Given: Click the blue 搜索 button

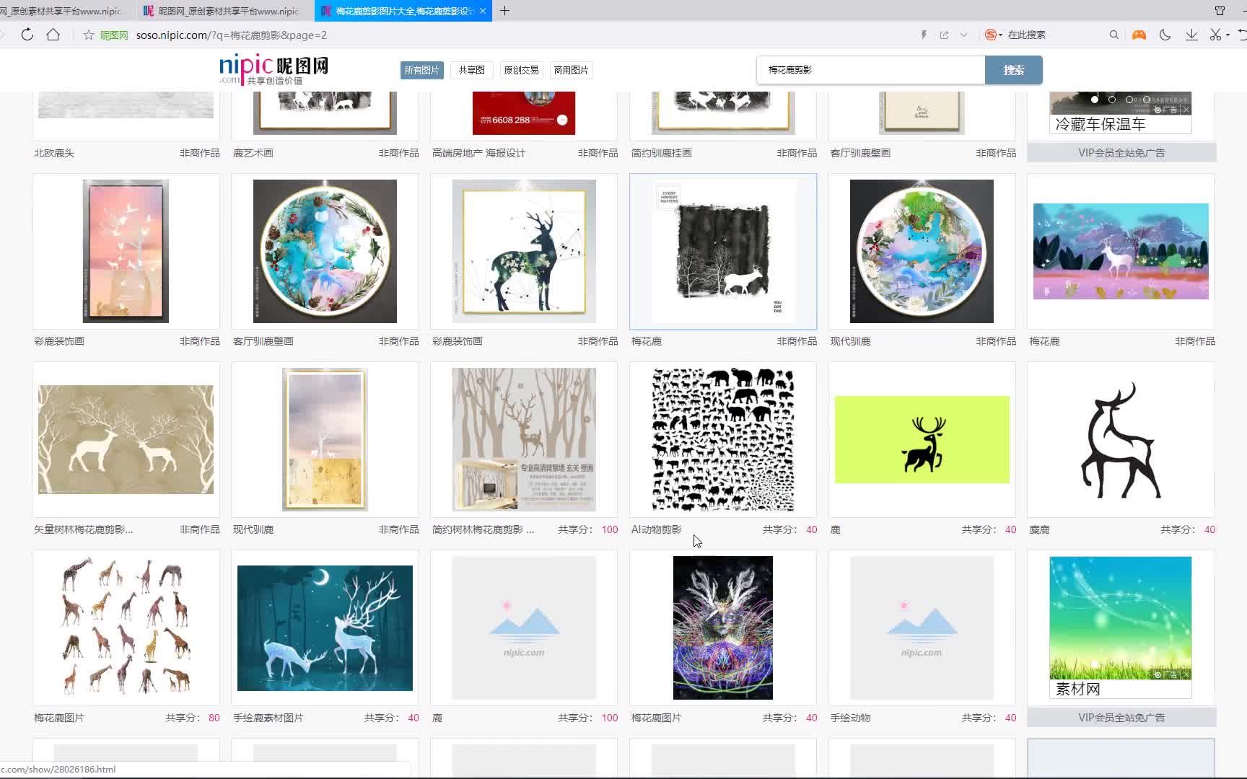Looking at the screenshot, I should (1014, 70).
